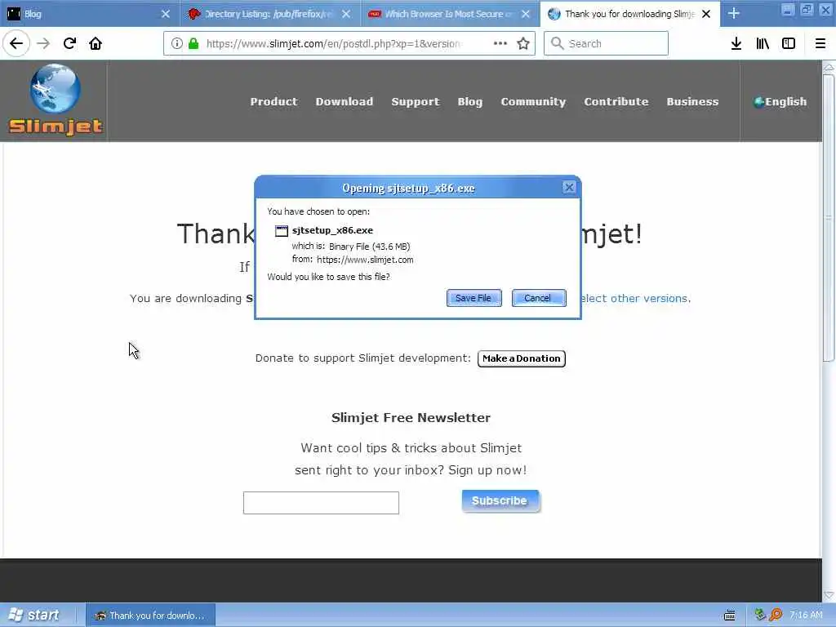
Task: Open the Contribute menu
Action: [616, 101]
